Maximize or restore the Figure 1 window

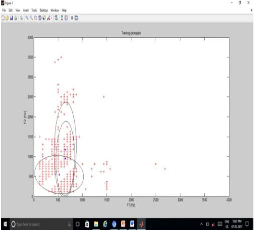[x=240, y=3]
